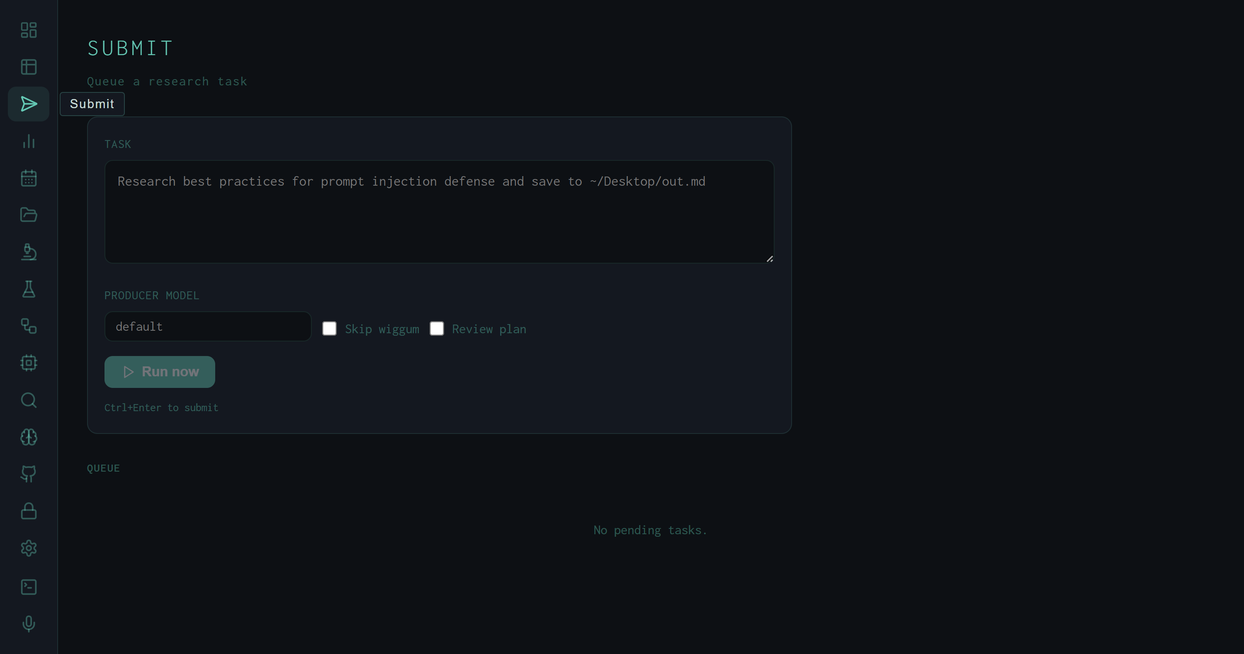The width and height of the screenshot is (1244, 654).
Task: Open the brain memory icon in sidebar
Action: tap(29, 437)
